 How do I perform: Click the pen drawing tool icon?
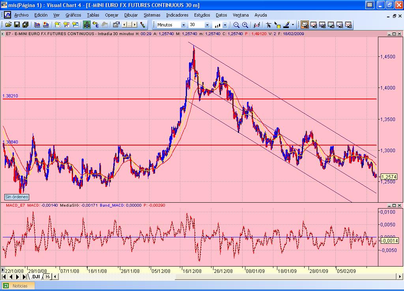click(286, 25)
